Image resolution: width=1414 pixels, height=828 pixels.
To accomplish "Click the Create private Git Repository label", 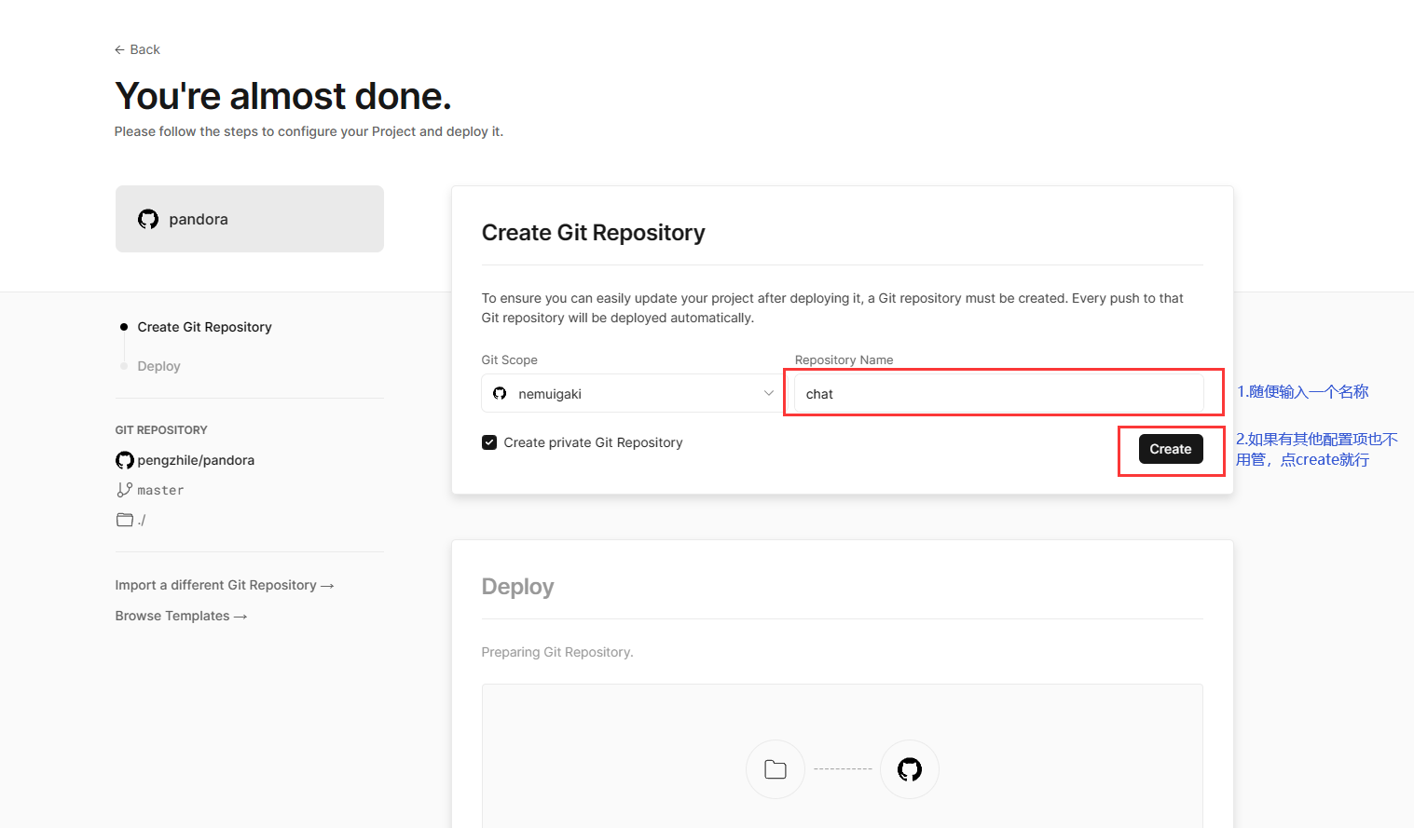I will tap(593, 442).
